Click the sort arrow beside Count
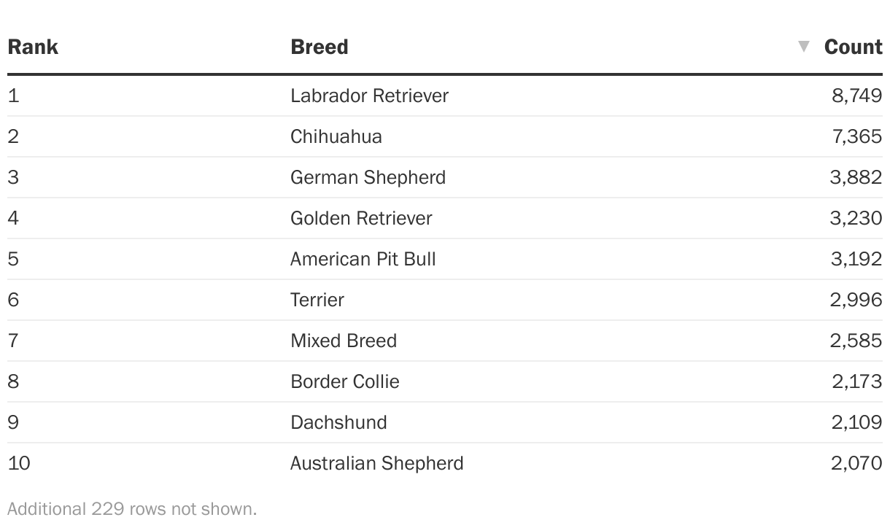The image size is (890, 528). (x=804, y=47)
